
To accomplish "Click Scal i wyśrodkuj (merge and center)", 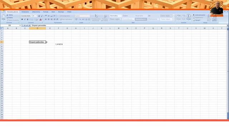I will pyautogui.click(x=66, y=19).
